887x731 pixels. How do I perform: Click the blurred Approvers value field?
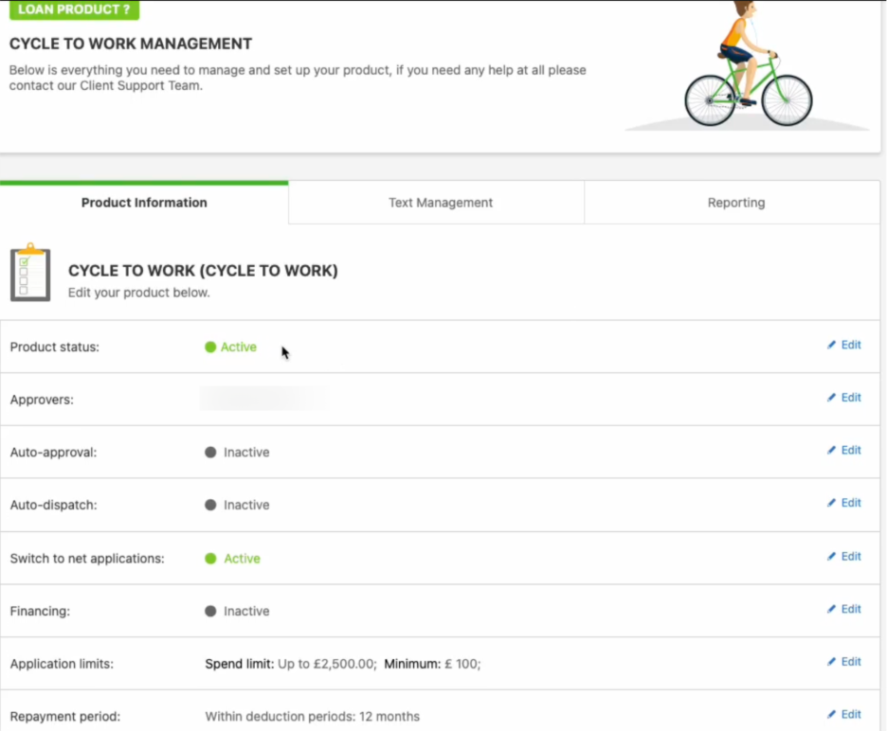[264, 399]
